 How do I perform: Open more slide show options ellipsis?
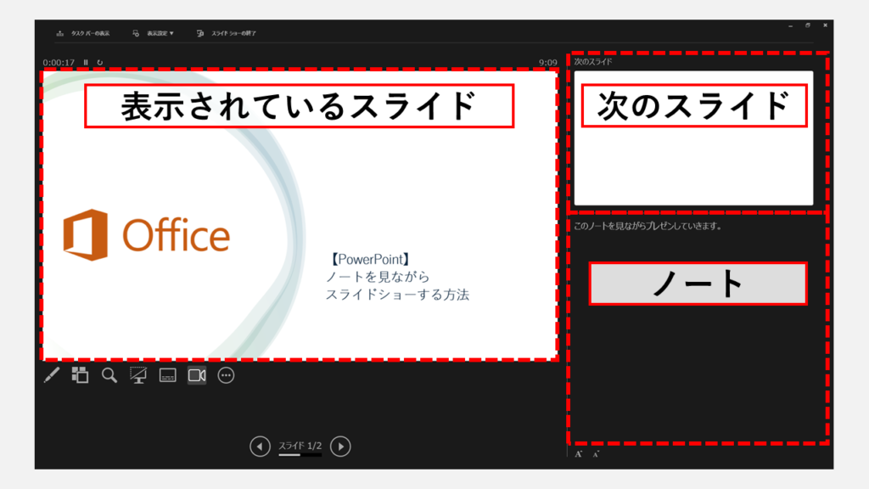tap(226, 375)
